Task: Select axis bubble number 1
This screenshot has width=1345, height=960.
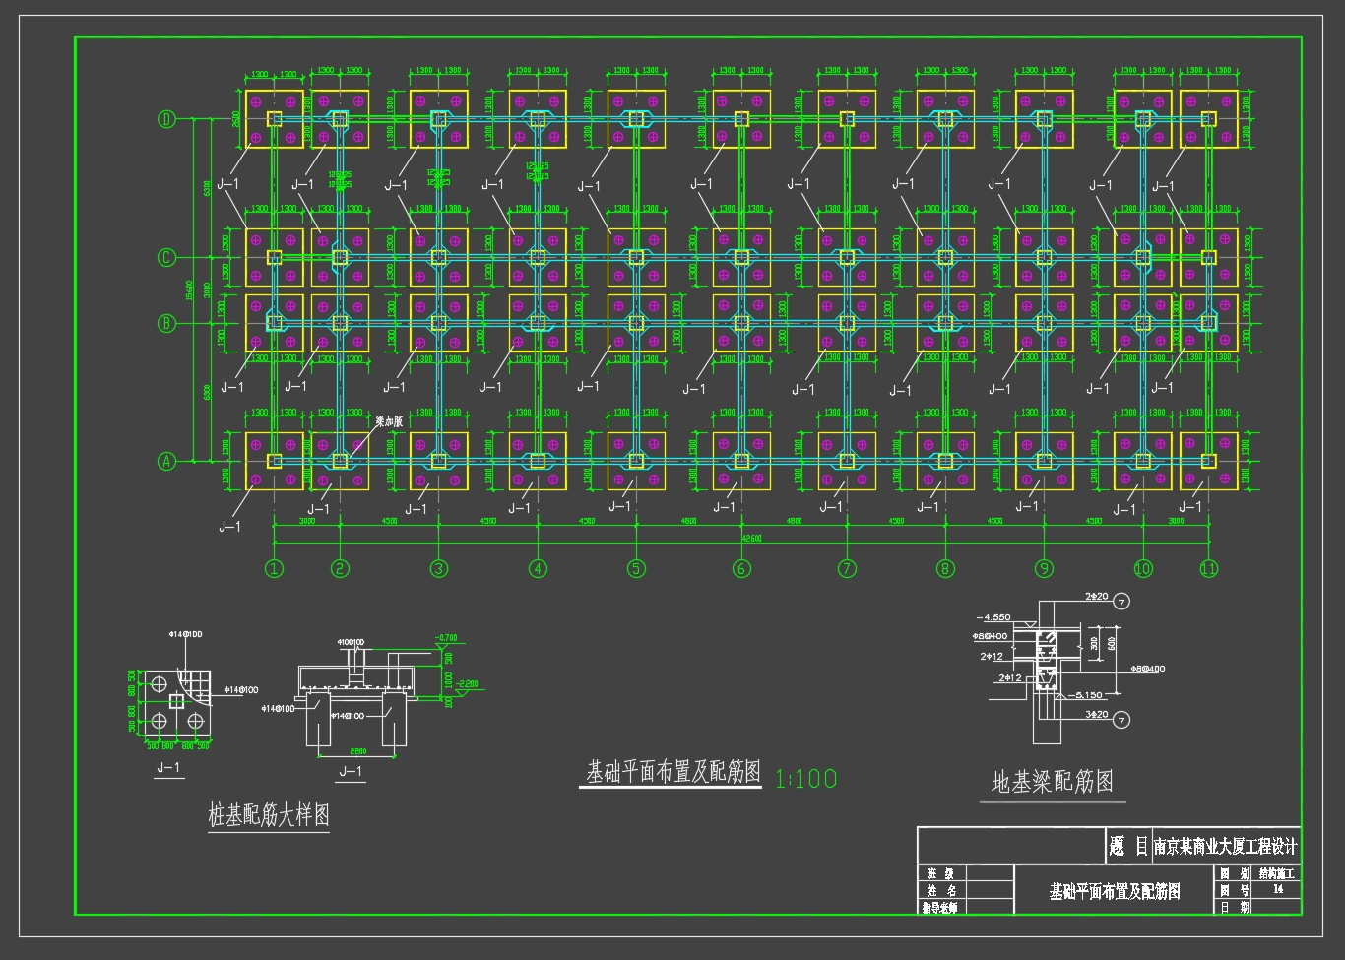Action: 274,568
